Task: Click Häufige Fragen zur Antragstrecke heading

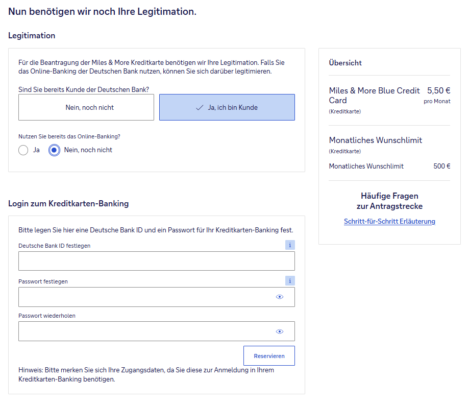Action: 389,201
